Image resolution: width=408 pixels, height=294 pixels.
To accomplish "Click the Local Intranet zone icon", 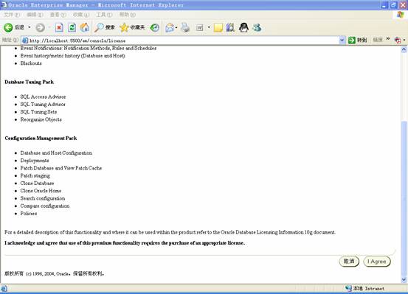I will click(348, 288).
